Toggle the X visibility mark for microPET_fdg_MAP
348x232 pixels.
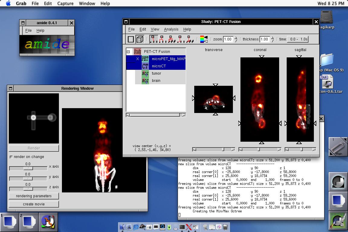pos(137,59)
